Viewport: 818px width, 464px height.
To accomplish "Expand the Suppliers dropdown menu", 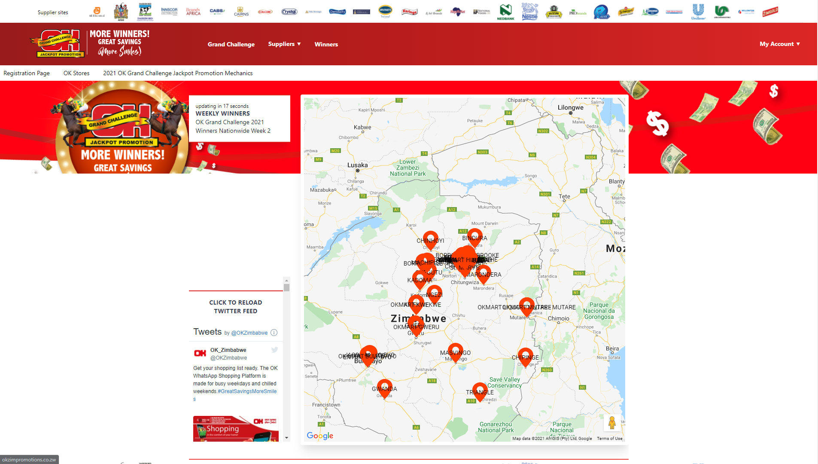I will click(x=284, y=44).
